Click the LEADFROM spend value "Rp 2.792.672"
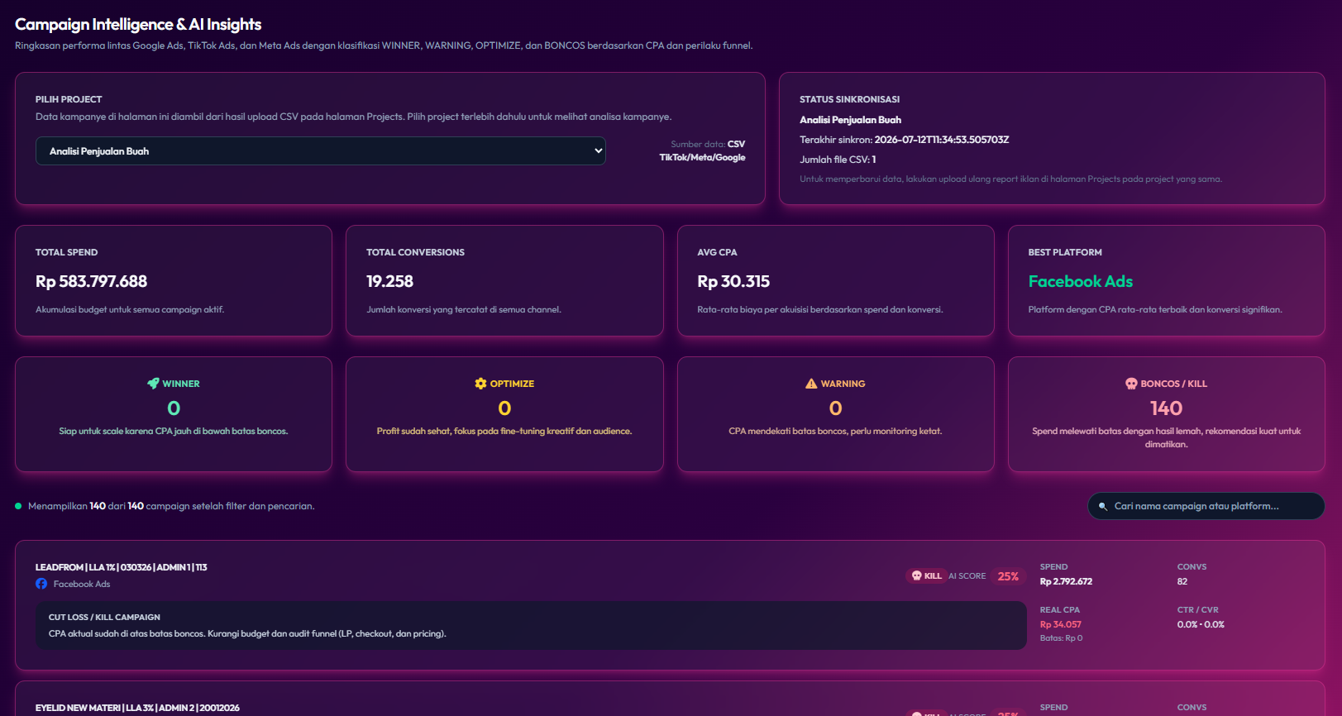Viewport: 1342px width, 716px height. 1066,581
